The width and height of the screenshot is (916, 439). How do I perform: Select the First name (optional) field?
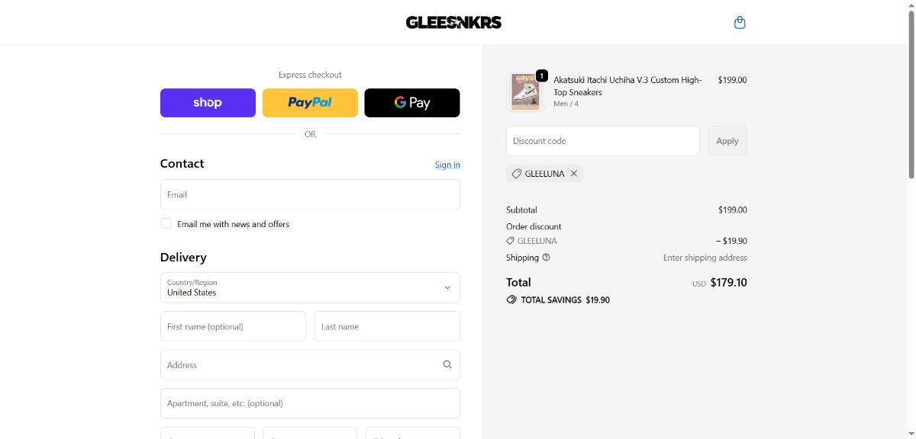tap(233, 326)
